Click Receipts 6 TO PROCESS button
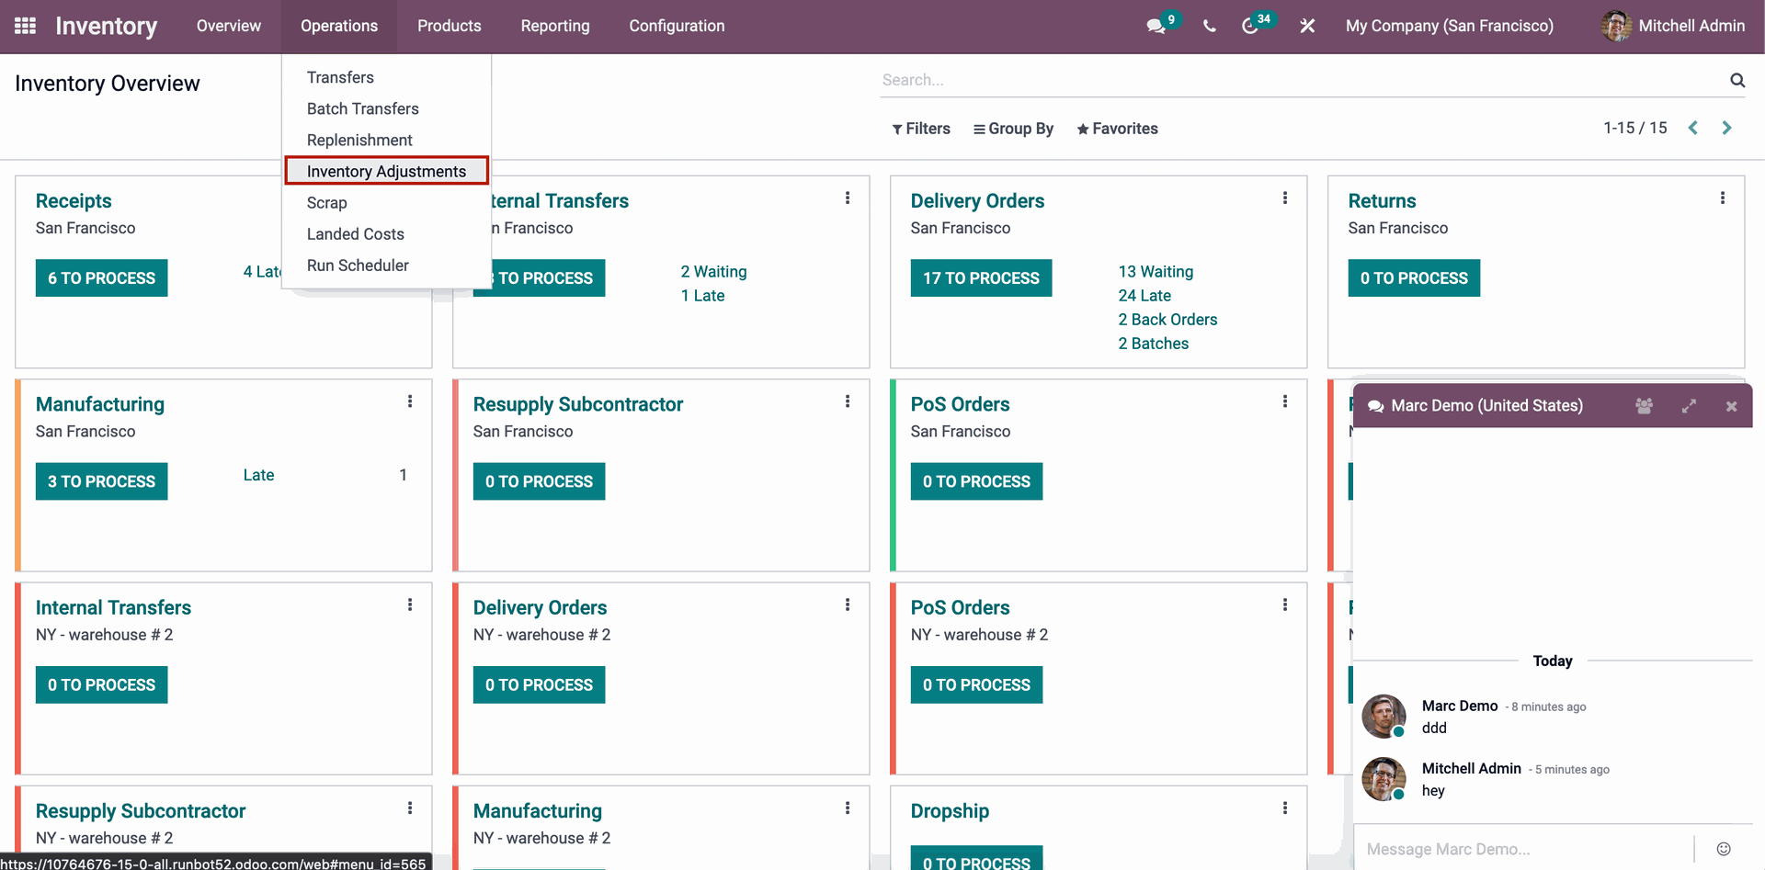 (x=102, y=278)
